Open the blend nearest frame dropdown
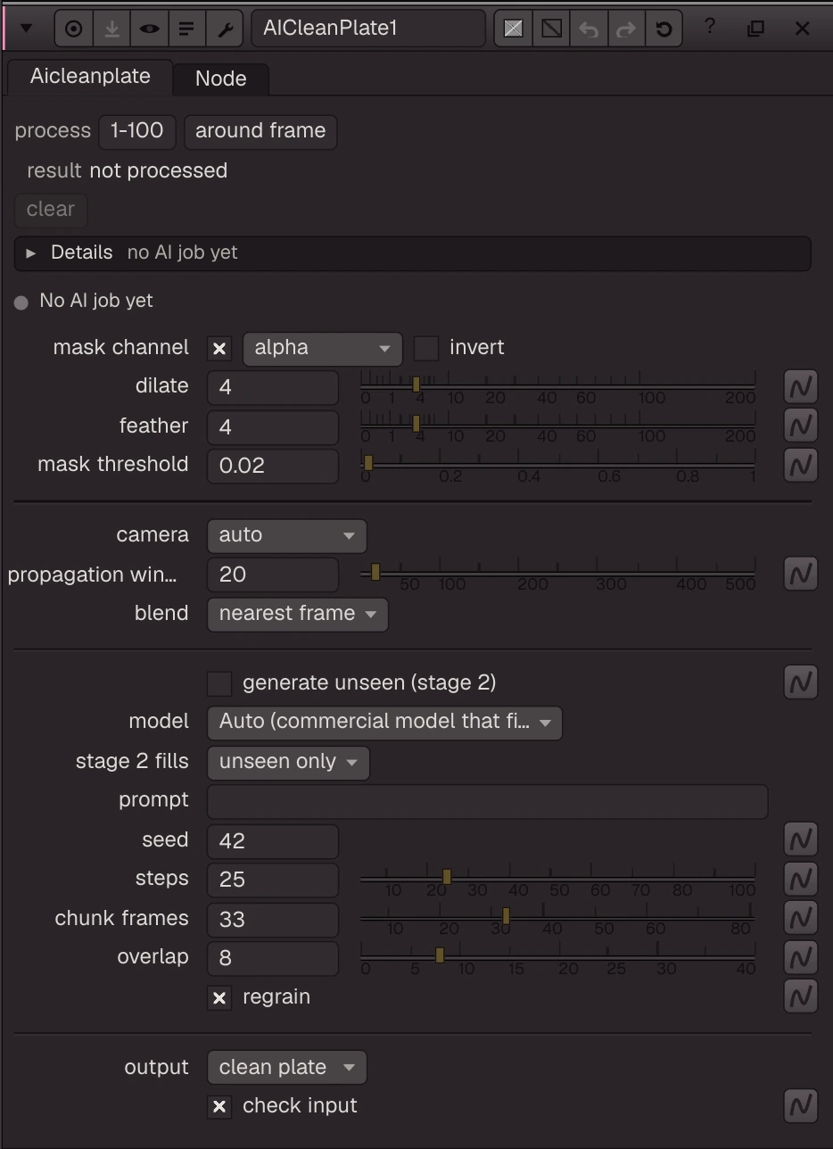This screenshot has height=1149, width=833. click(x=297, y=614)
